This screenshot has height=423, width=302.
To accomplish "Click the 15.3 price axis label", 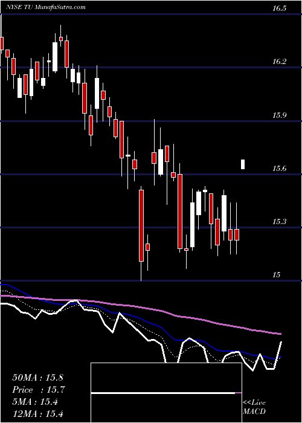I will click(279, 222).
